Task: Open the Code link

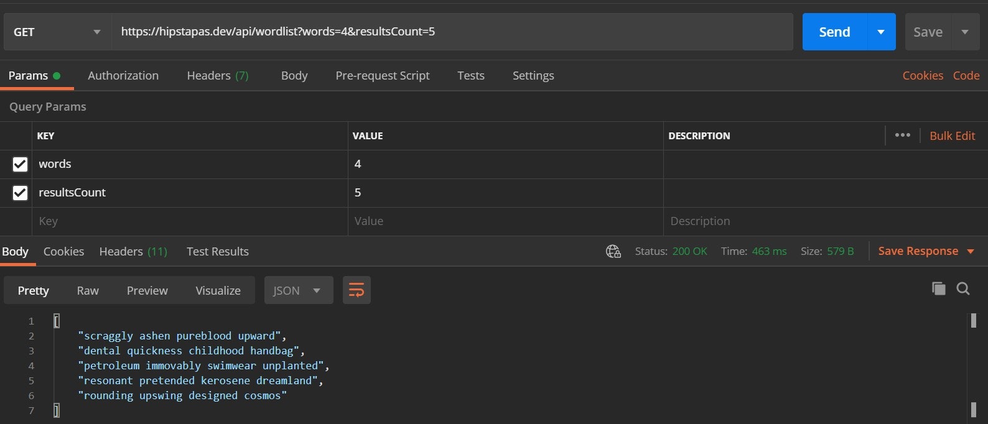Action: (x=966, y=75)
